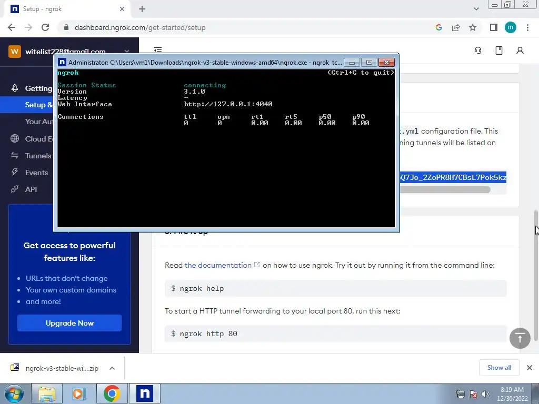Image resolution: width=539 pixels, height=404 pixels.
Task: Open a new browser tab
Action: [x=142, y=9]
